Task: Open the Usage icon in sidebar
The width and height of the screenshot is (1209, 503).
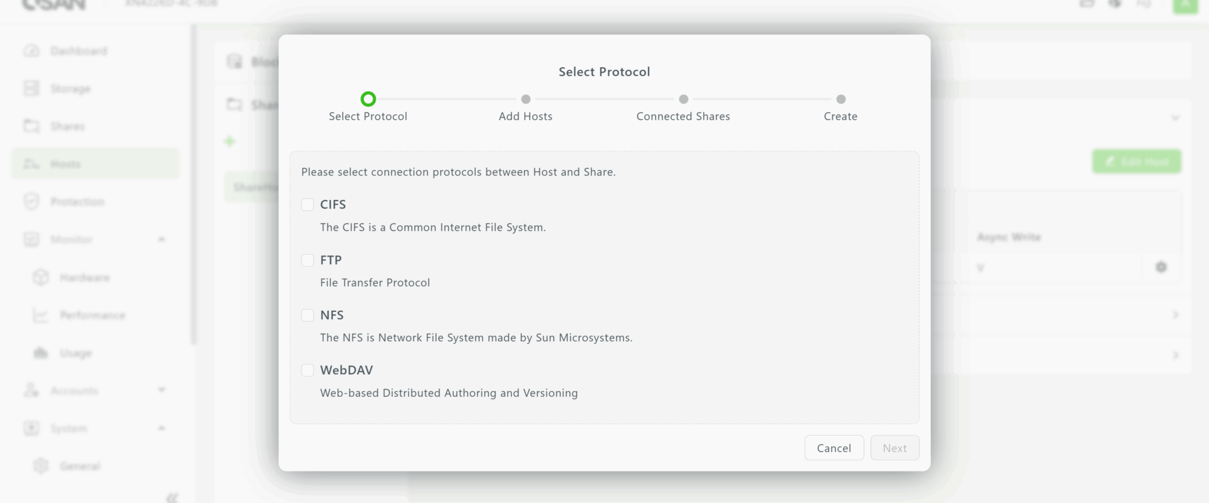Action: click(41, 353)
